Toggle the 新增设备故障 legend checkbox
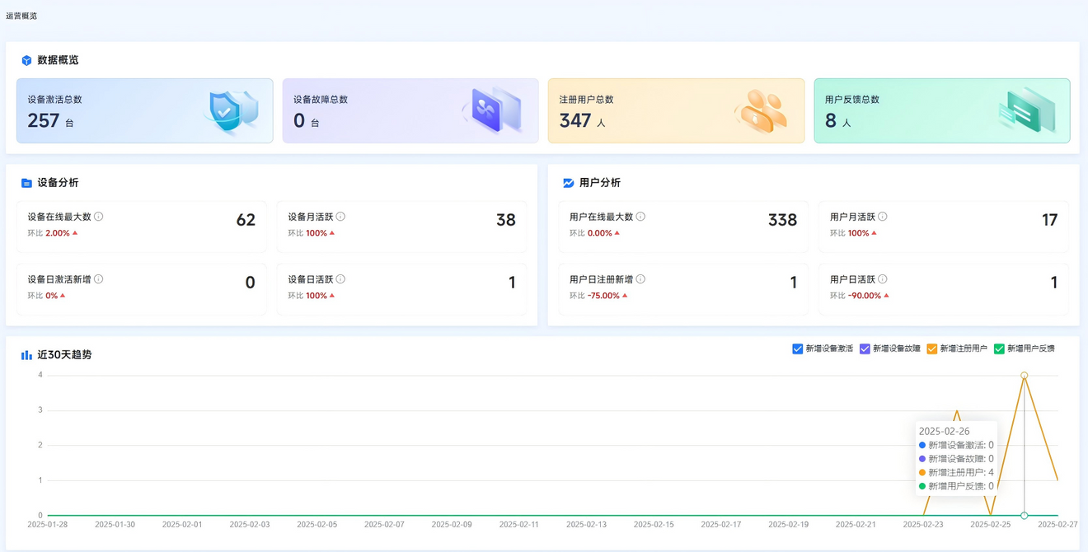This screenshot has height=552, width=1088. point(865,349)
